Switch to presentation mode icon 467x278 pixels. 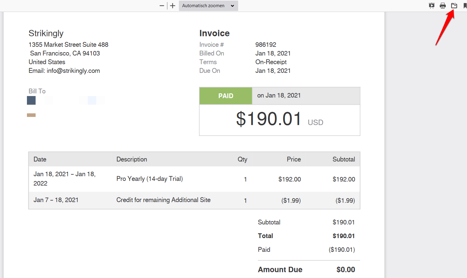pos(431,6)
